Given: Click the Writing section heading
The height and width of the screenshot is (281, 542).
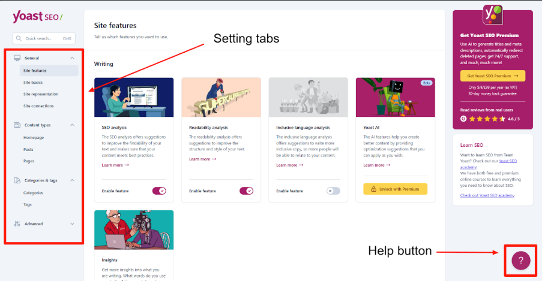Looking at the screenshot, I should click(103, 64).
